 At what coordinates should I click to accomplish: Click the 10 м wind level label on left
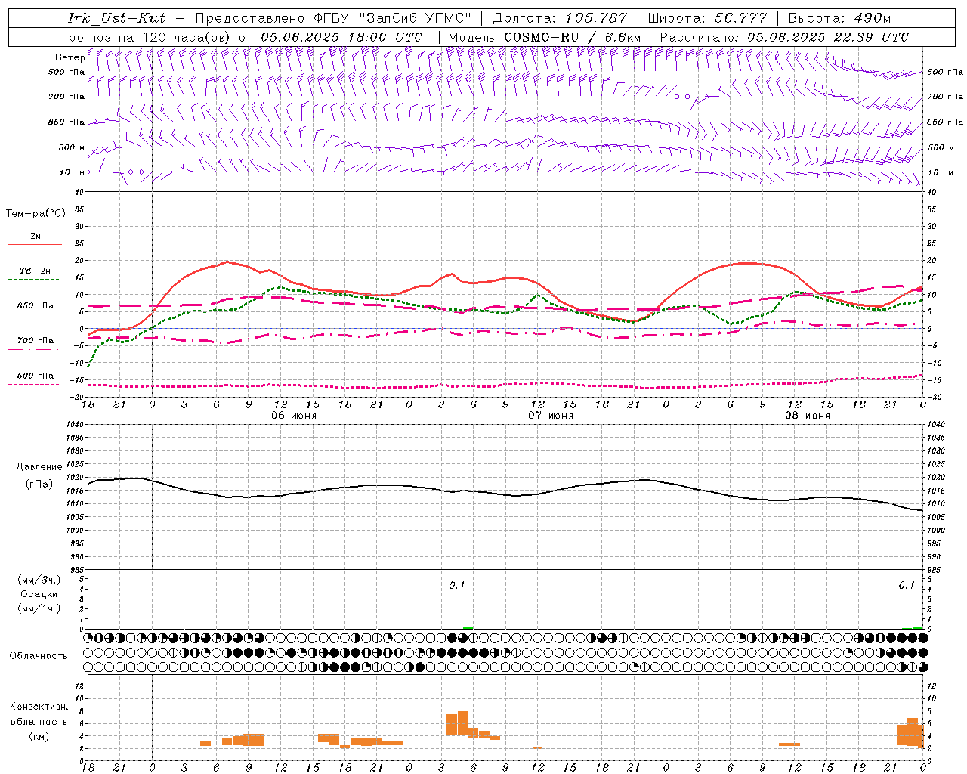tap(73, 173)
